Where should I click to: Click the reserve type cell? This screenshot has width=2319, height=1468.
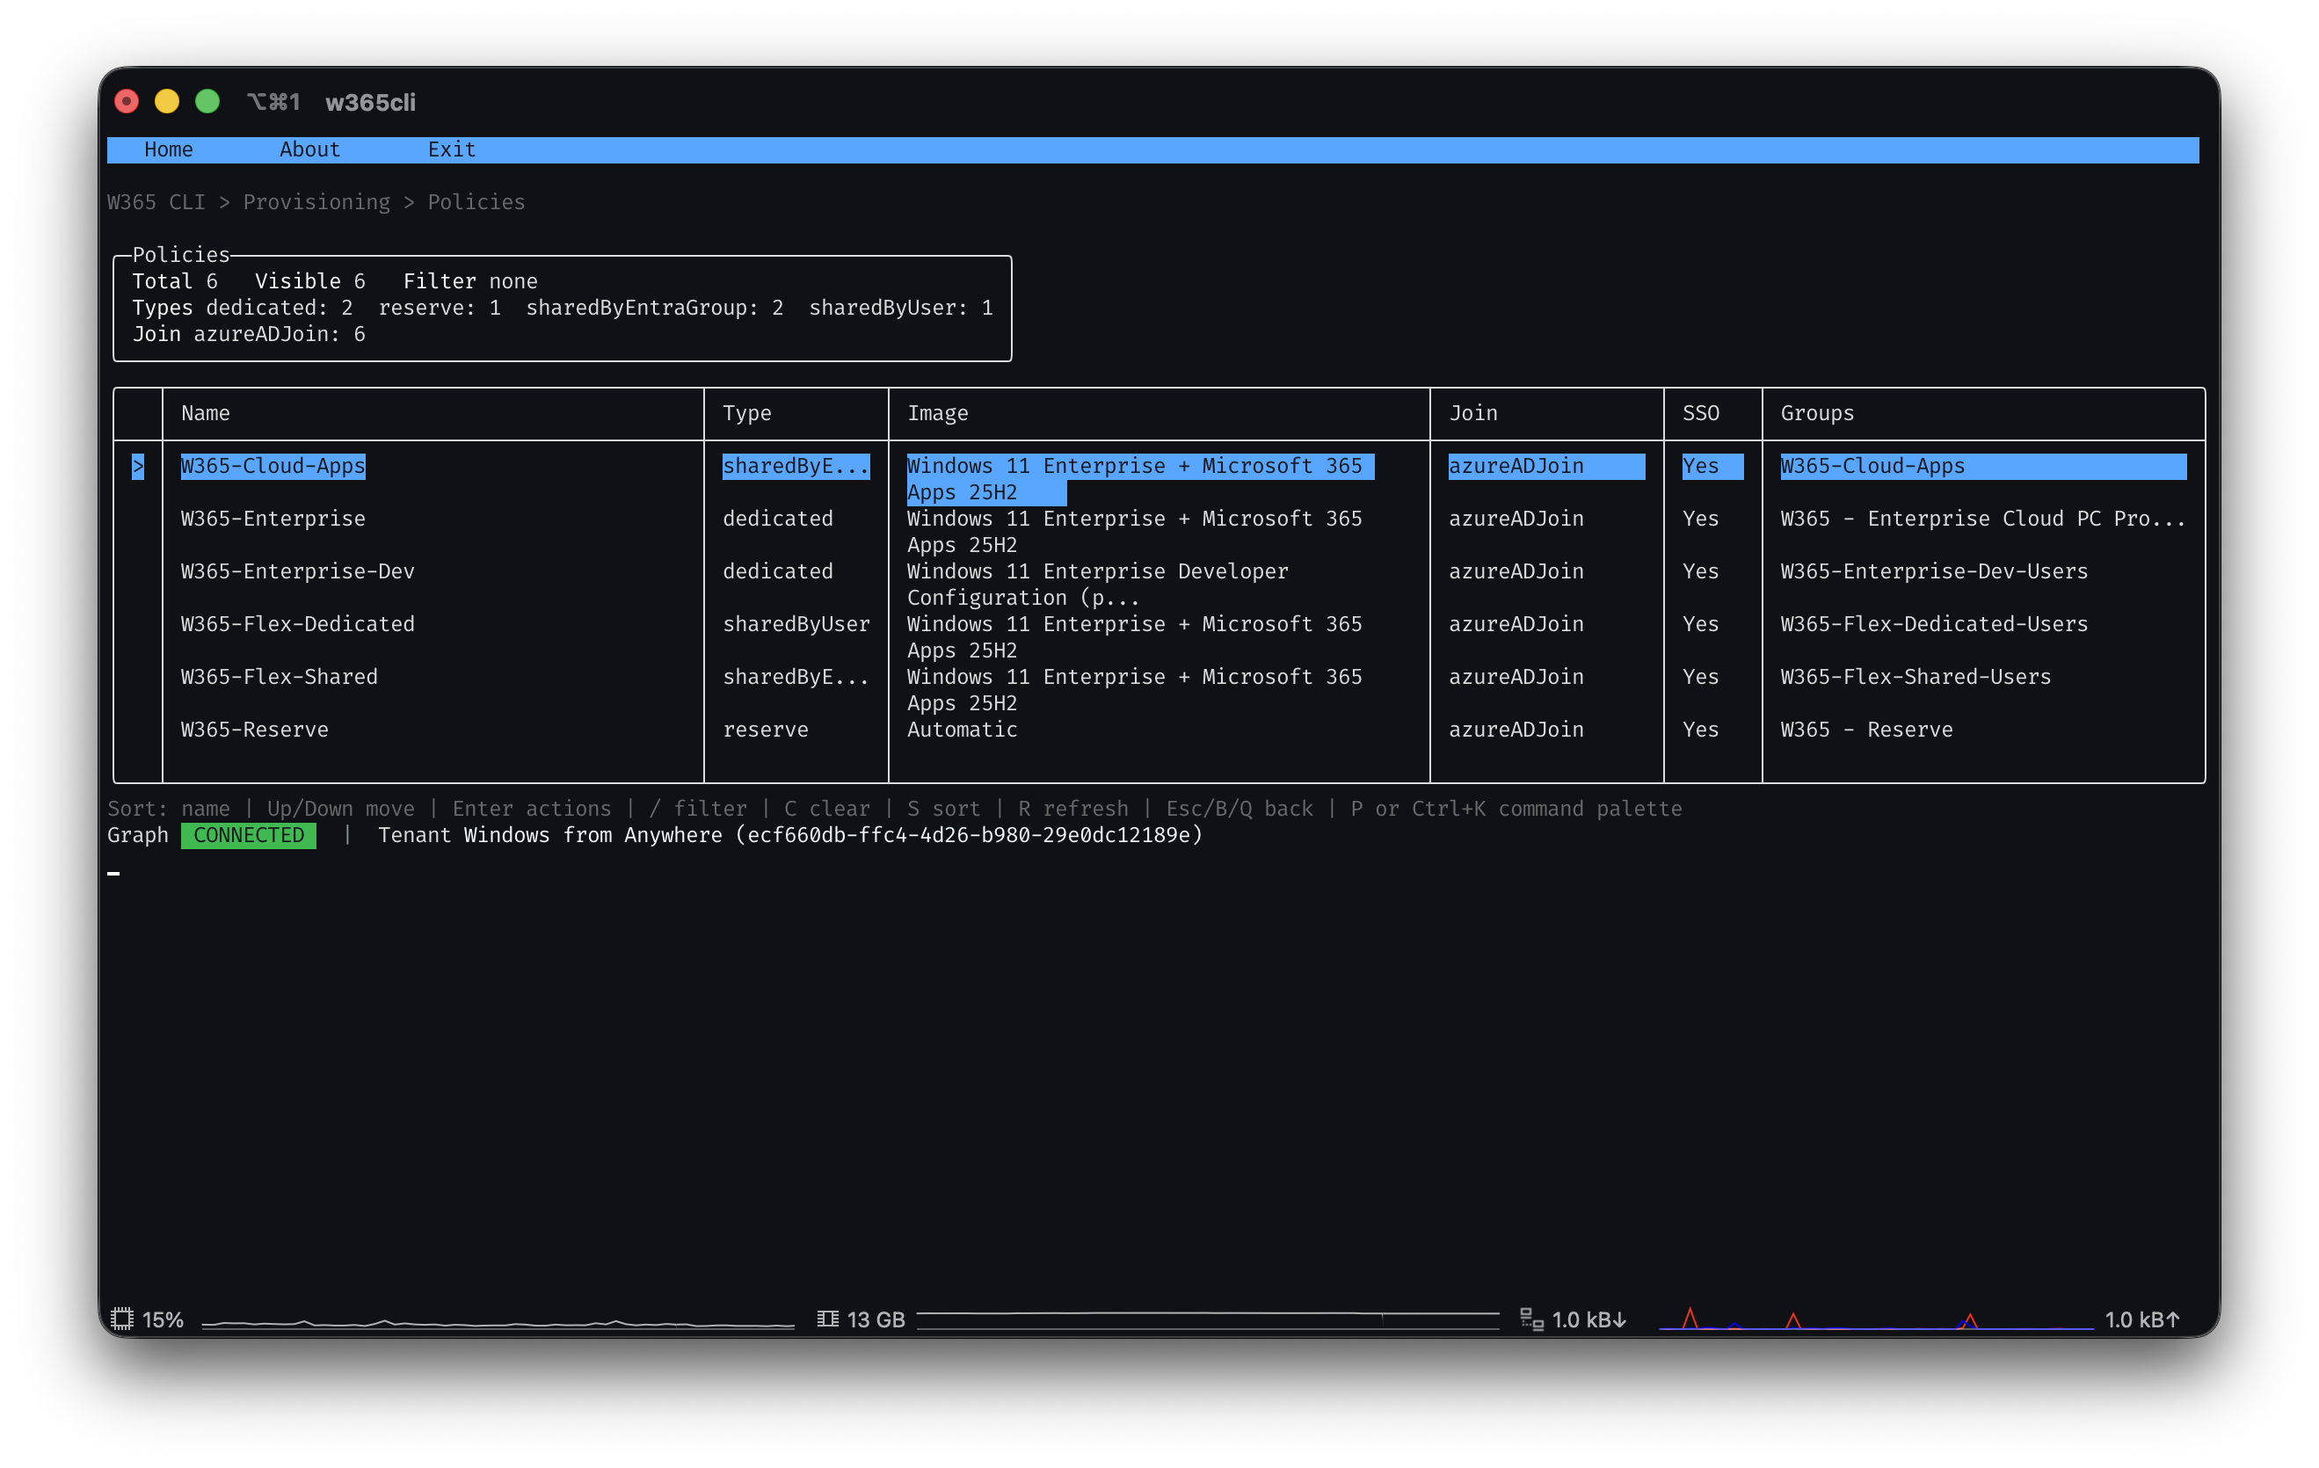point(766,730)
